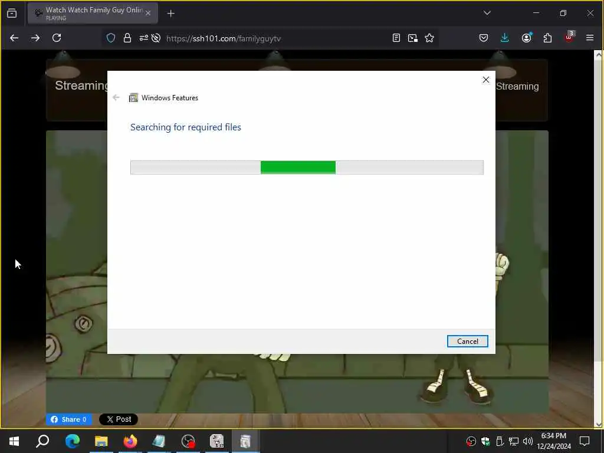Image resolution: width=604 pixels, height=453 pixels.
Task: Open a new browser tab
Action: click(170, 14)
